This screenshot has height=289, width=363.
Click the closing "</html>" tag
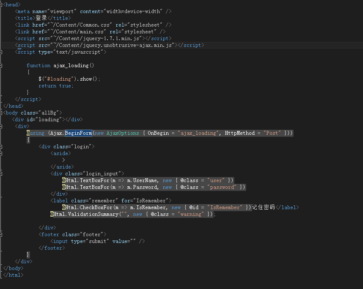(x=13, y=275)
